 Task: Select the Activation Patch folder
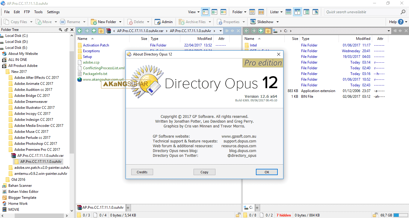[x=96, y=45]
